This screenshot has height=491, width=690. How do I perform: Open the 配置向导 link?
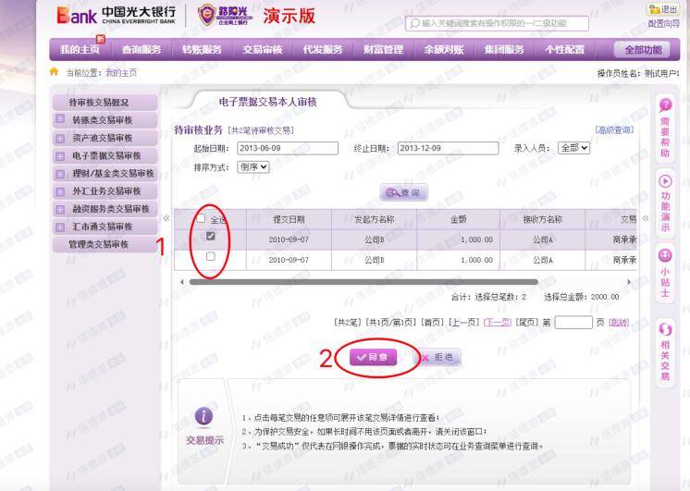(663, 23)
